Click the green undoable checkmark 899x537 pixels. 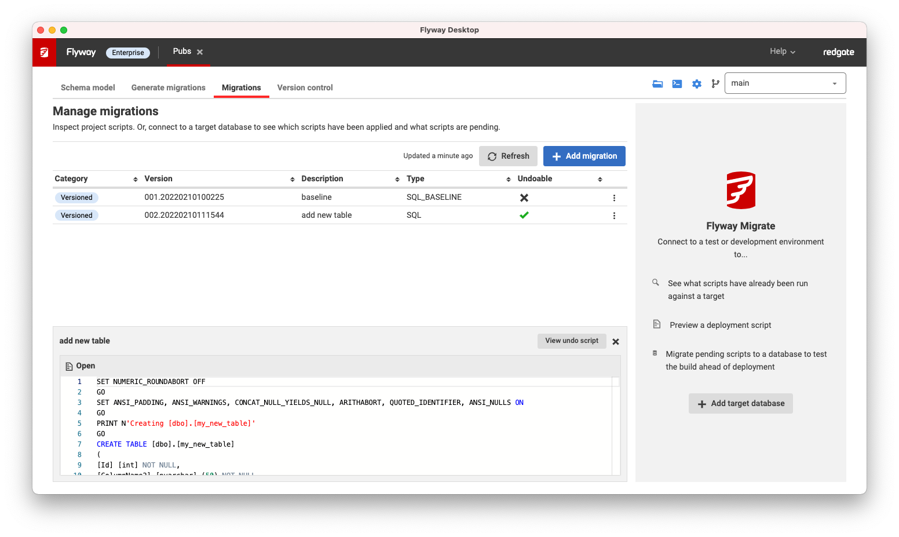click(524, 215)
